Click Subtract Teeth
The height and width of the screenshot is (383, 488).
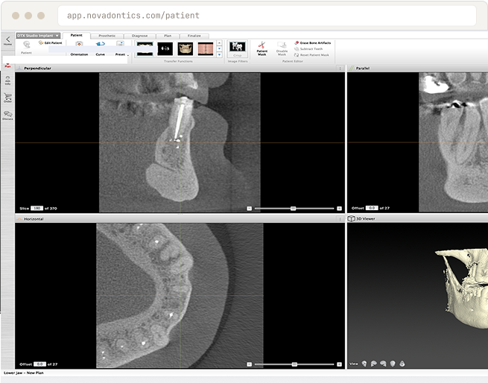pos(308,49)
